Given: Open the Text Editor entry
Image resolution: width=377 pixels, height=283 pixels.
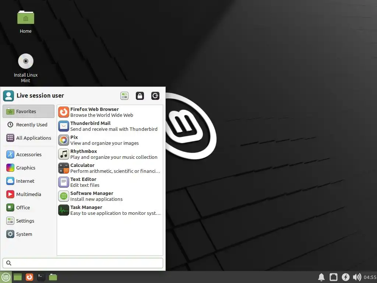Looking at the screenshot, I should click(x=110, y=182).
